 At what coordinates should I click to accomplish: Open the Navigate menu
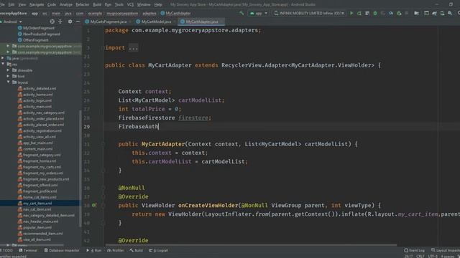point(37,4)
